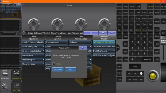166x93 pixels.
Task: Toggle the Solo key
Action: coord(157,59)
